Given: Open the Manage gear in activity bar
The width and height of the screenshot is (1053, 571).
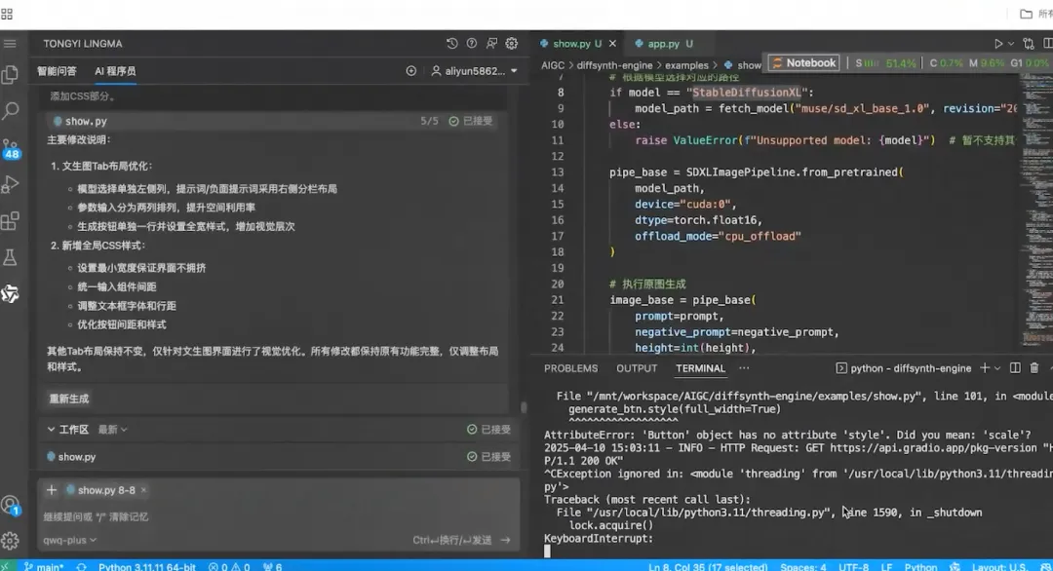Looking at the screenshot, I should click(x=10, y=540).
